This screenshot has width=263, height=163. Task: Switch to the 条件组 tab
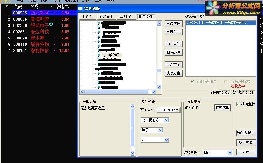[88, 17]
